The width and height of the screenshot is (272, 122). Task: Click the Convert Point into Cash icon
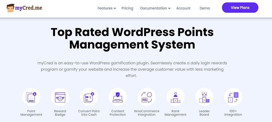point(89,97)
